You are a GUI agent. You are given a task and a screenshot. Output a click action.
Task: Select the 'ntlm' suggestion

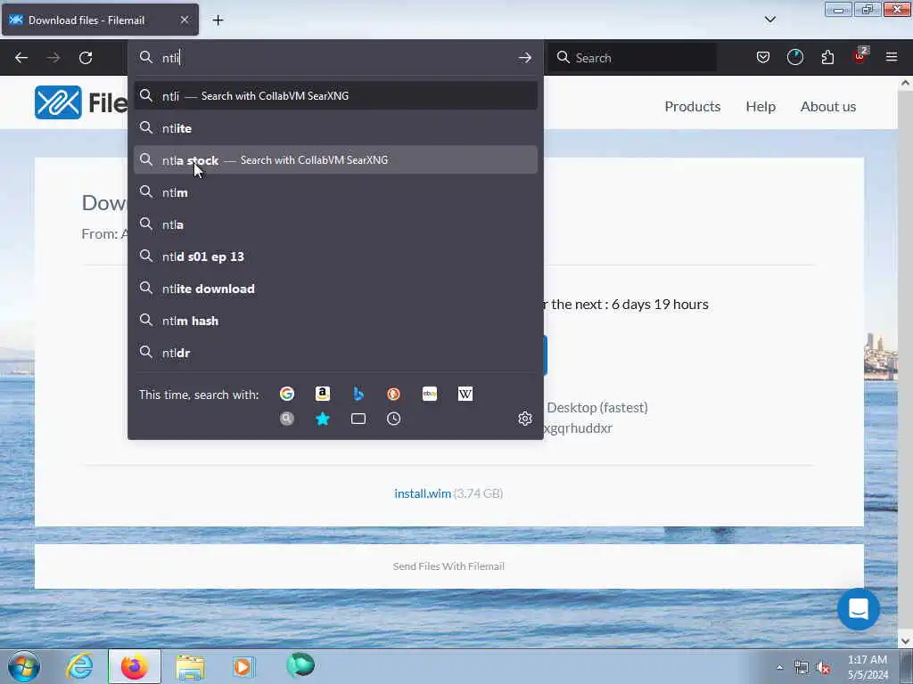click(x=335, y=192)
